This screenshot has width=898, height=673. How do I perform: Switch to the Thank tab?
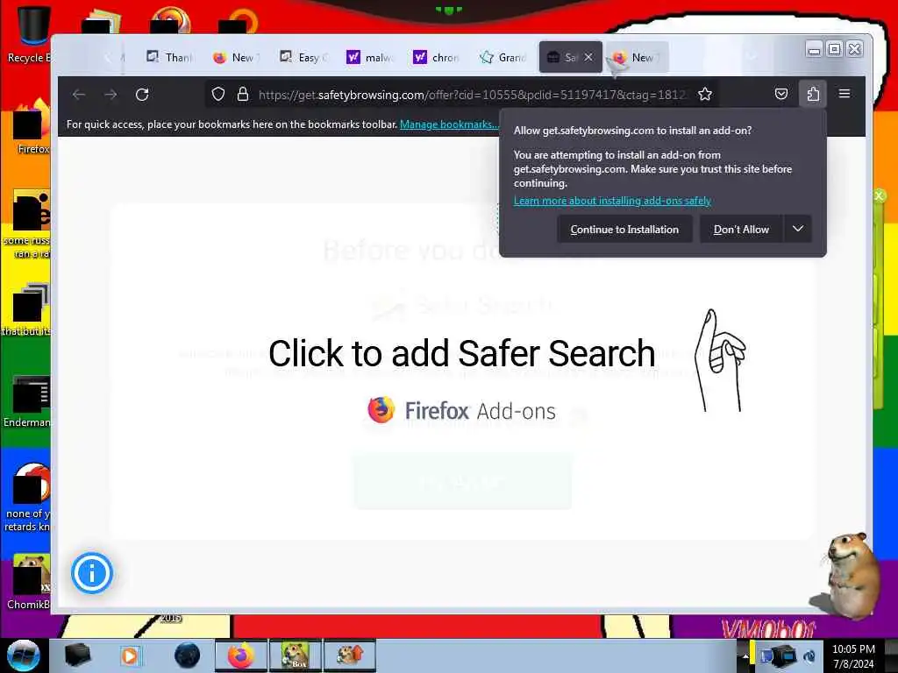click(x=169, y=57)
